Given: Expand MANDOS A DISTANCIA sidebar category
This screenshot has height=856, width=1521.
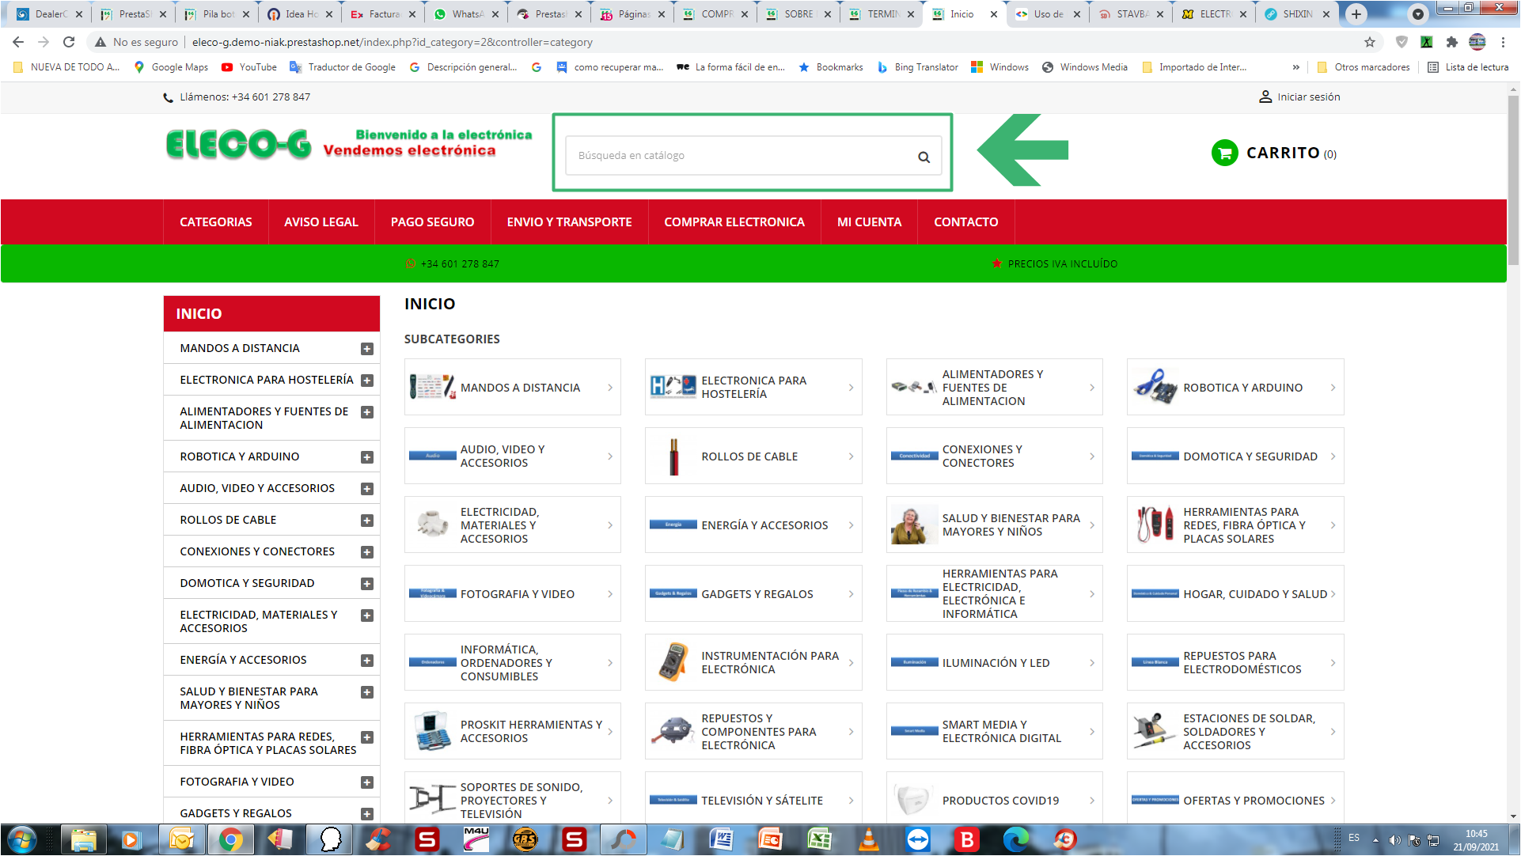Looking at the screenshot, I should [x=366, y=349].
